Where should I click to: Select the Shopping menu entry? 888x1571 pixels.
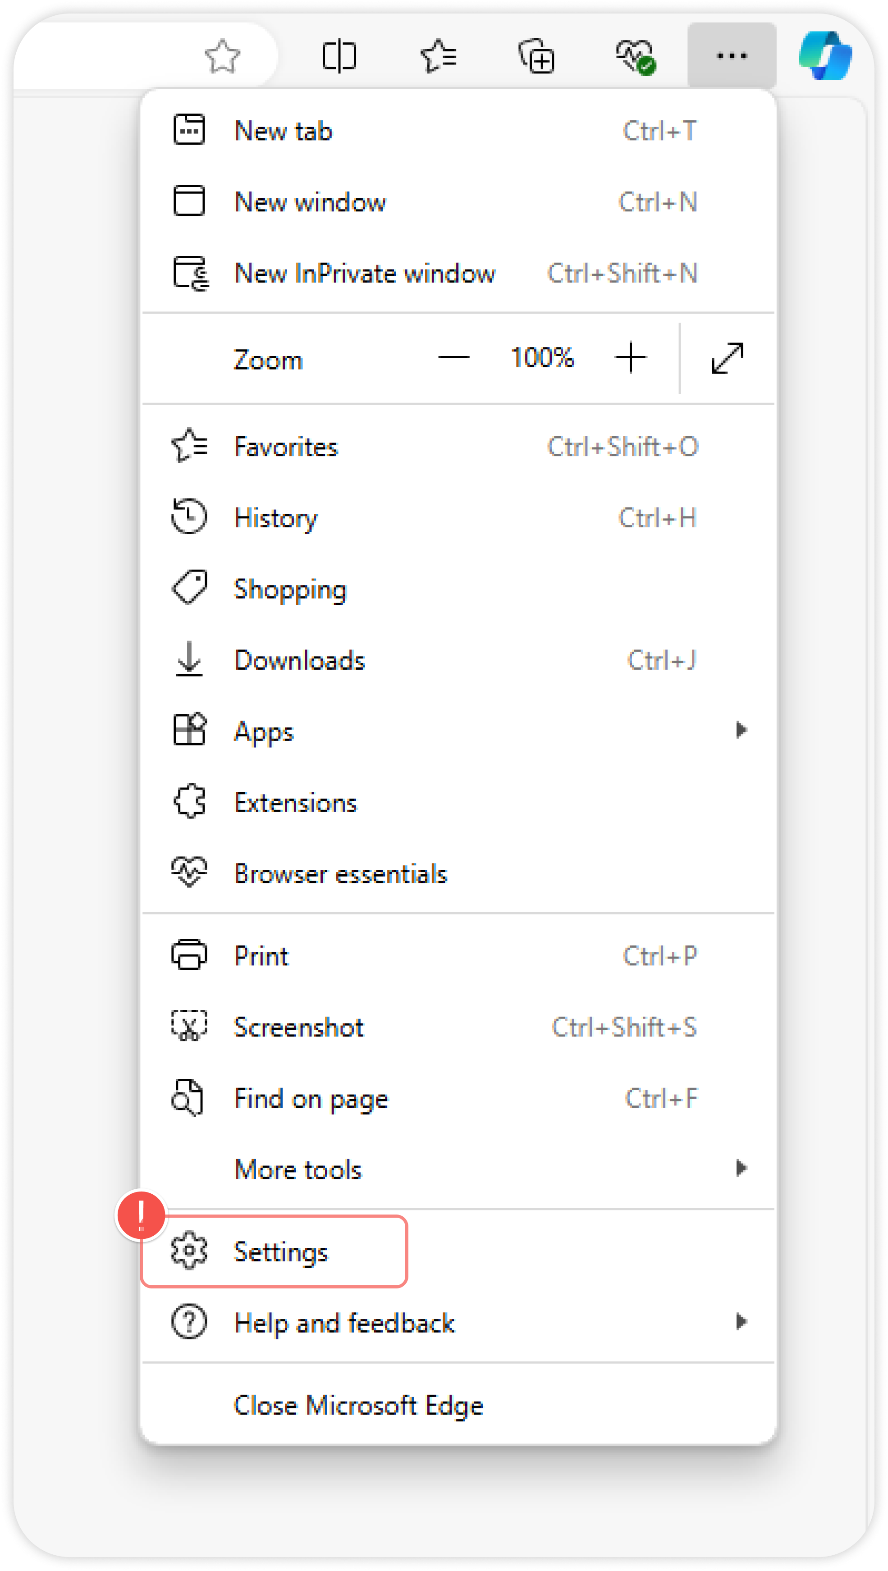pyautogui.click(x=290, y=589)
